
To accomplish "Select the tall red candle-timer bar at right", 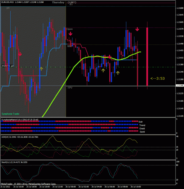I will [147, 57].
